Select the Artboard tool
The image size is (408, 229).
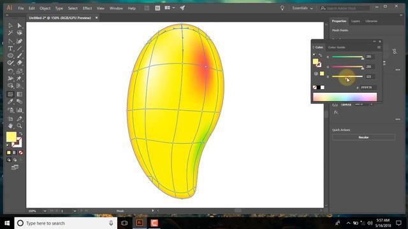[10, 119]
